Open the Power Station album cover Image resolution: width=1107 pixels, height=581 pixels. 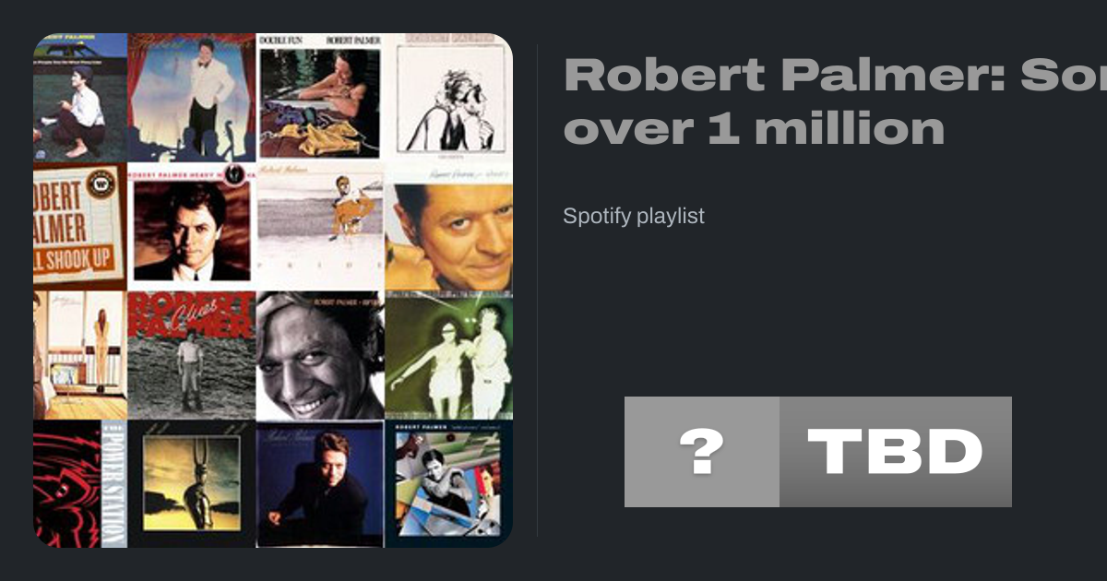[80, 484]
